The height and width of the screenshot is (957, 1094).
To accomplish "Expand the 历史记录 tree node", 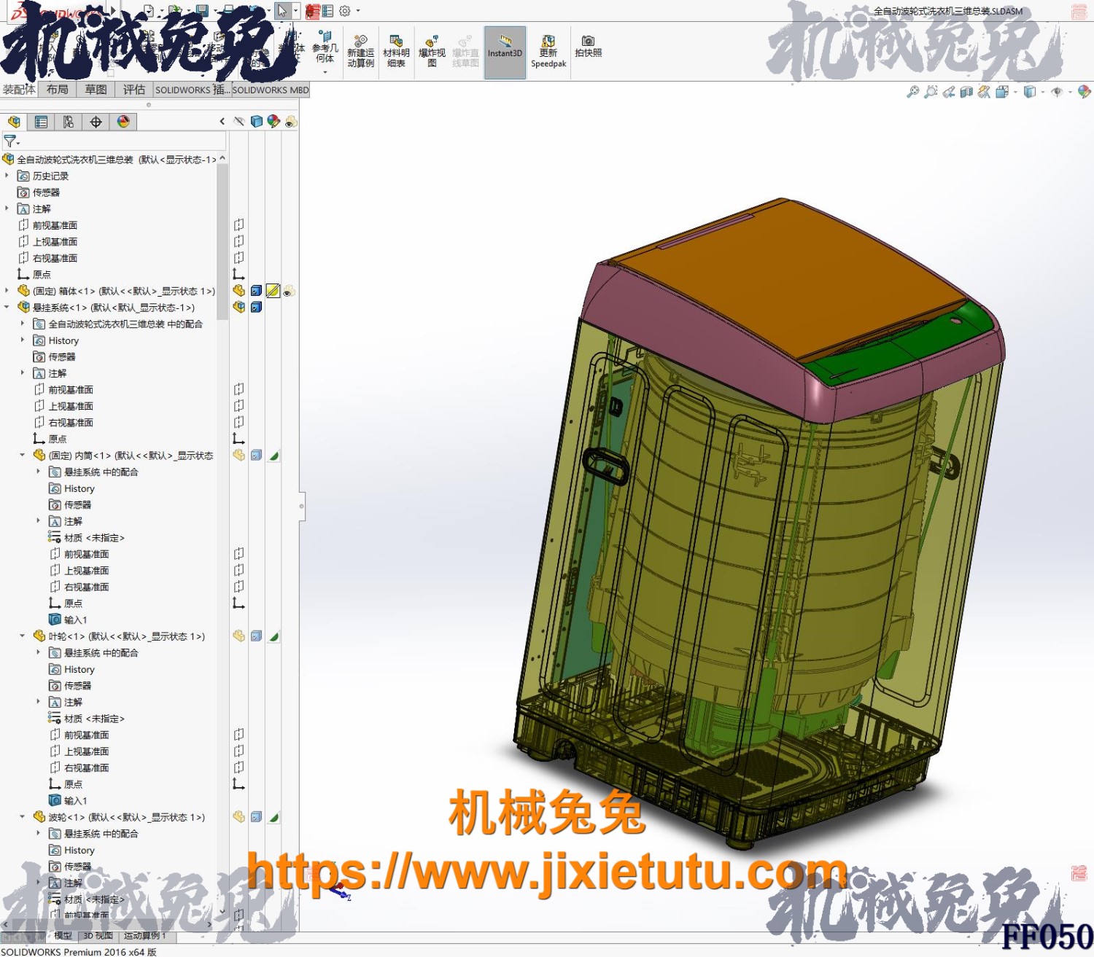I will point(7,176).
